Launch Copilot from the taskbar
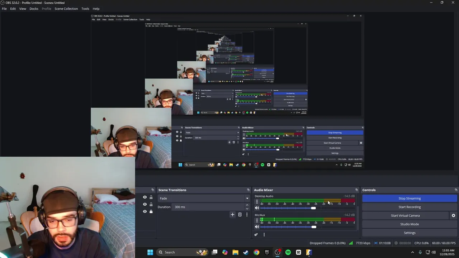Screen dimensions: 459x258 [x=225, y=252]
